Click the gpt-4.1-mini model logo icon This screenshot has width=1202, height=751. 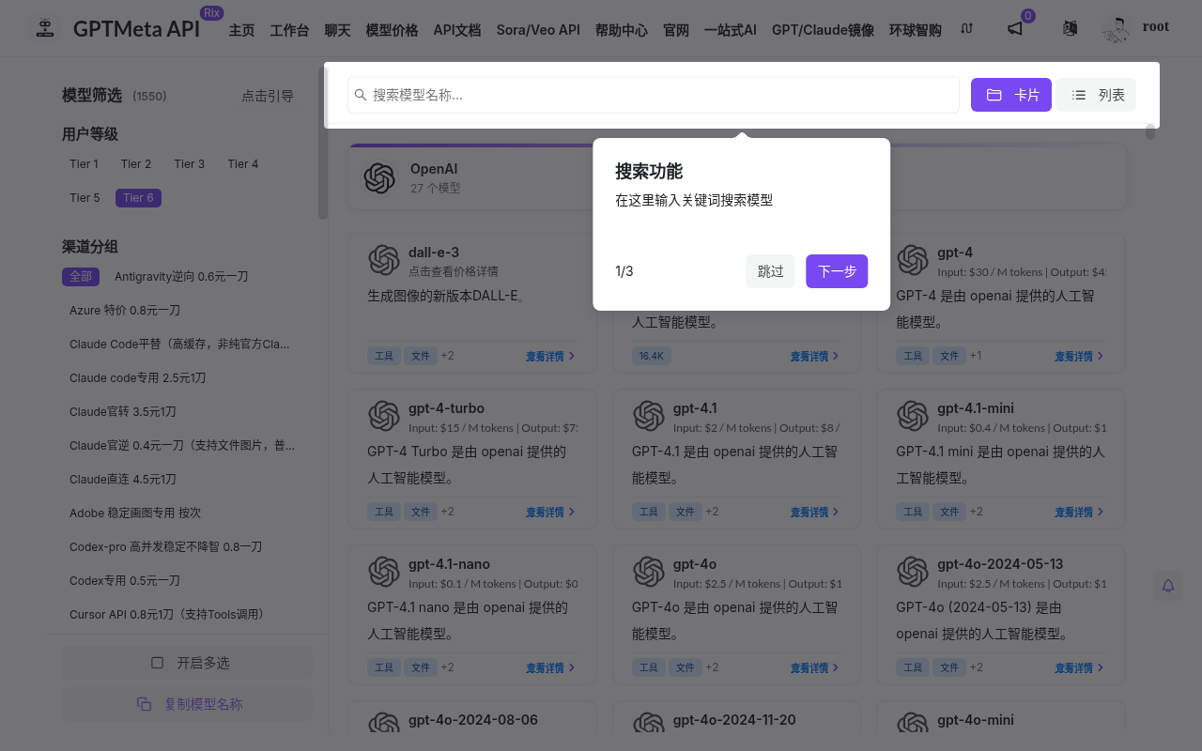click(913, 416)
